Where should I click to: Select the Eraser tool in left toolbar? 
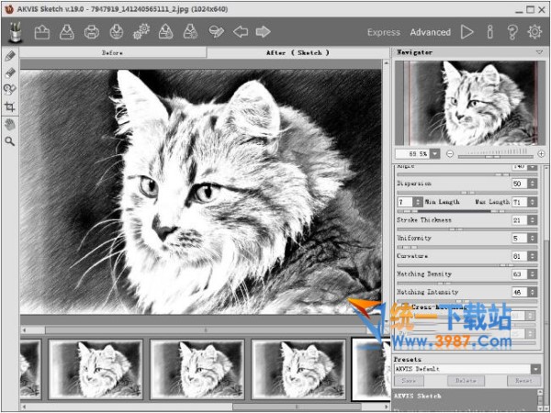(10, 73)
